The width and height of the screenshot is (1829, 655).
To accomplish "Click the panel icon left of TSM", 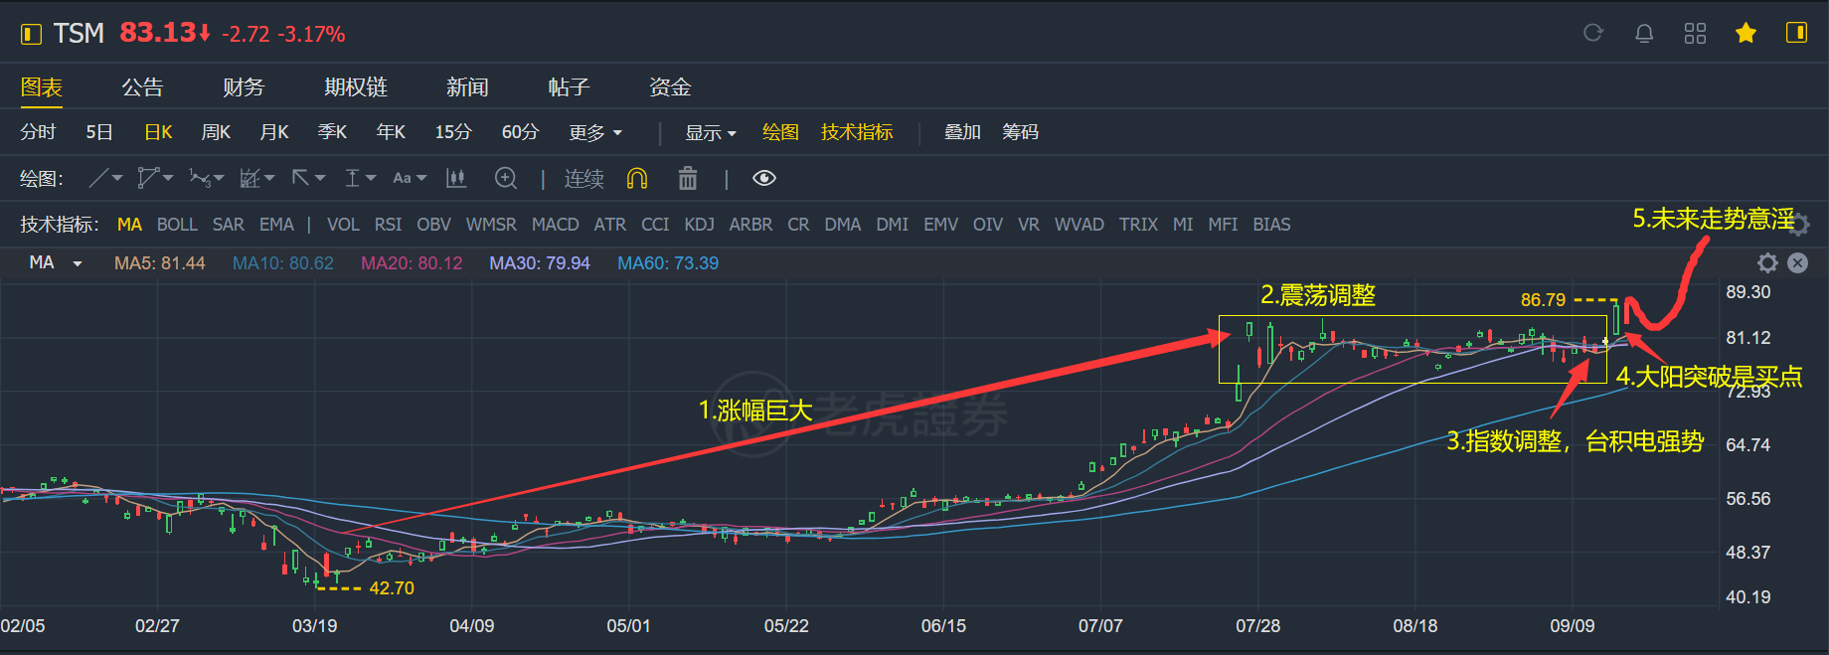I will point(31,34).
